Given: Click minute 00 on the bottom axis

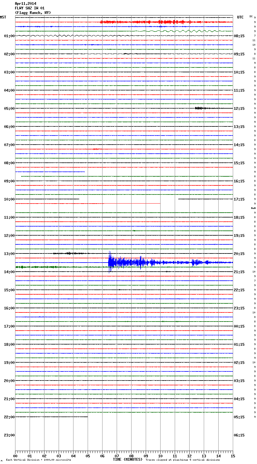Looking at the screenshot, I should click(x=15, y=456).
